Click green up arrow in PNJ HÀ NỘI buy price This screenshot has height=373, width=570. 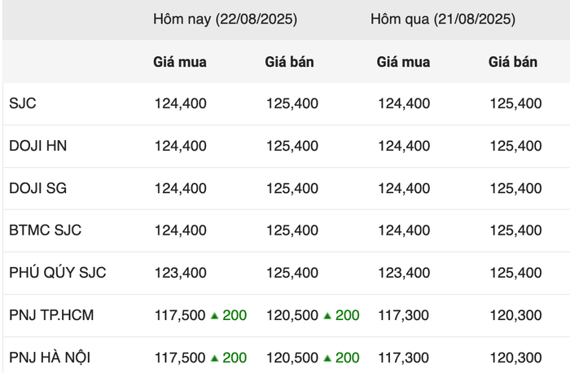pyautogui.click(x=214, y=358)
